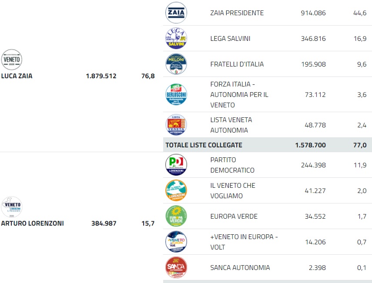Click the Partito Democratico list name
372x283 pixels.
tap(232, 165)
